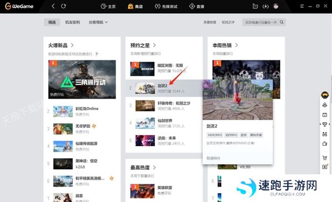The height and width of the screenshot is (202, 332).
Task: Open the 三角洲行动 banner
Action: tap(82, 79)
